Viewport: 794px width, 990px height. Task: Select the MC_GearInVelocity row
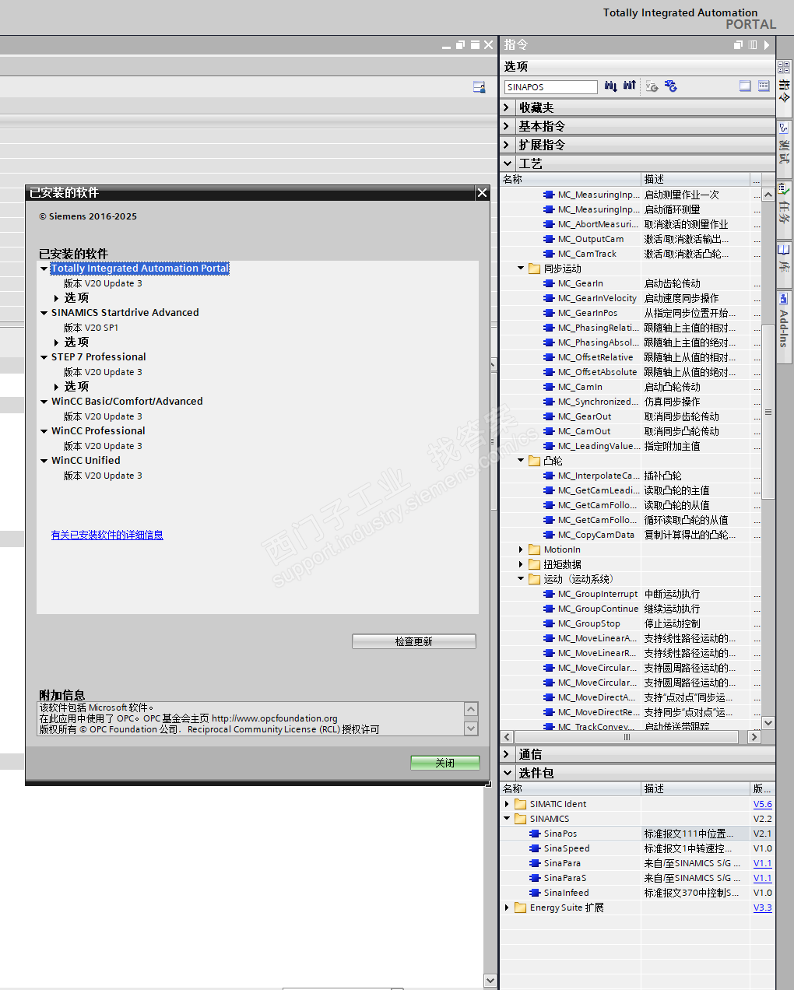631,298
